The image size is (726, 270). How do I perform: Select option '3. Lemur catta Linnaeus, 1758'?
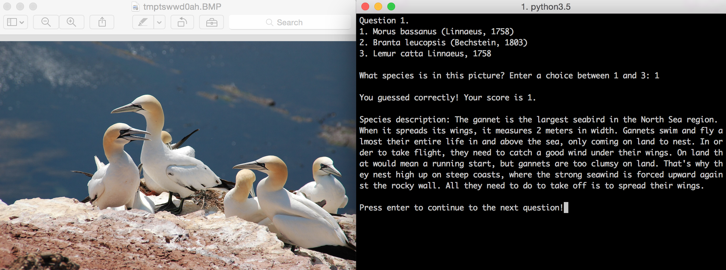425,53
